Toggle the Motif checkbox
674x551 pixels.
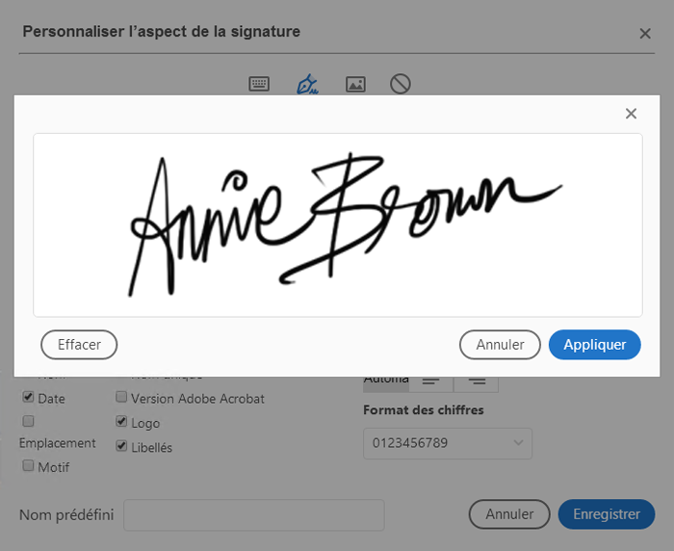coord(28,465)
